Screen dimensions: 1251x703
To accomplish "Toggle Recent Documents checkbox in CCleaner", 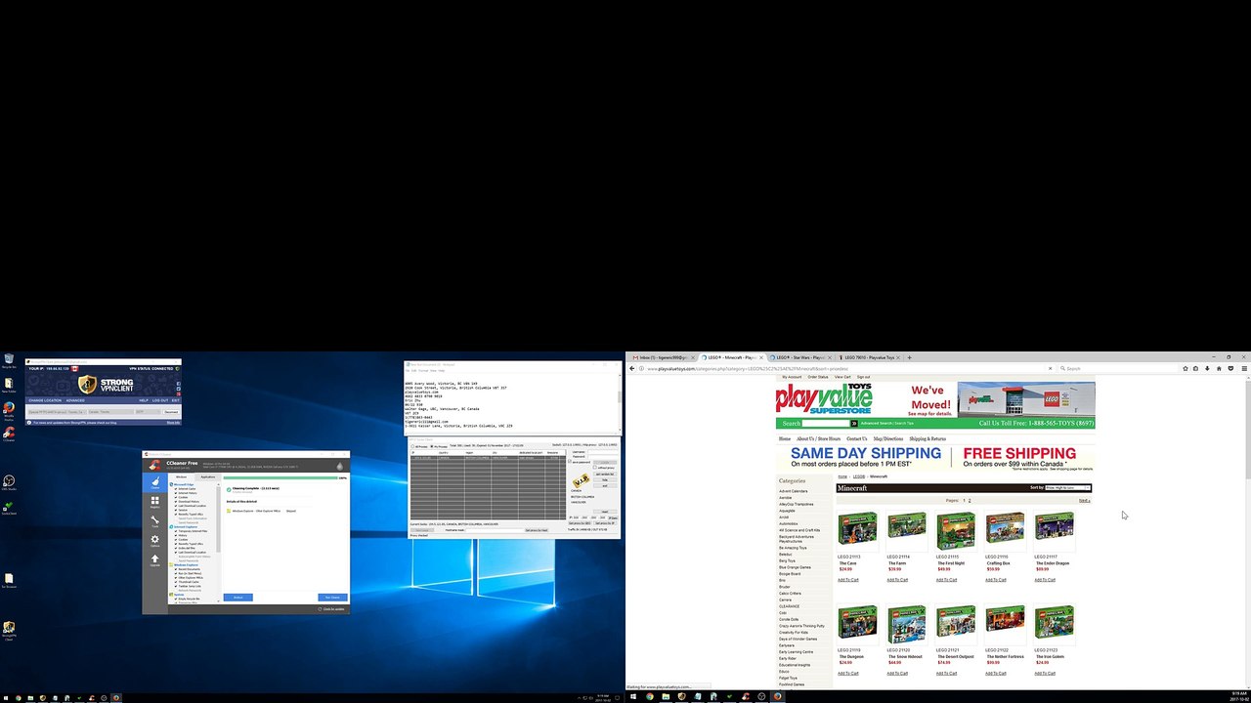I will click(176, 568).
